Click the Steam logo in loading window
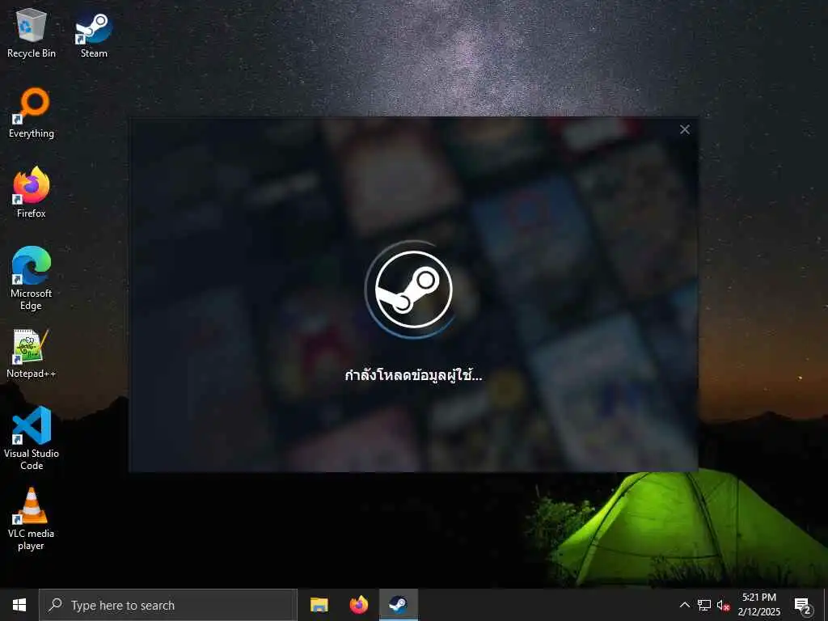828x621 pixels. (413, 289)
